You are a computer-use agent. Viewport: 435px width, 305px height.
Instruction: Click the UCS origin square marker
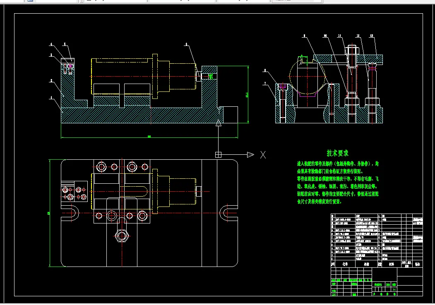coord(219,155)
